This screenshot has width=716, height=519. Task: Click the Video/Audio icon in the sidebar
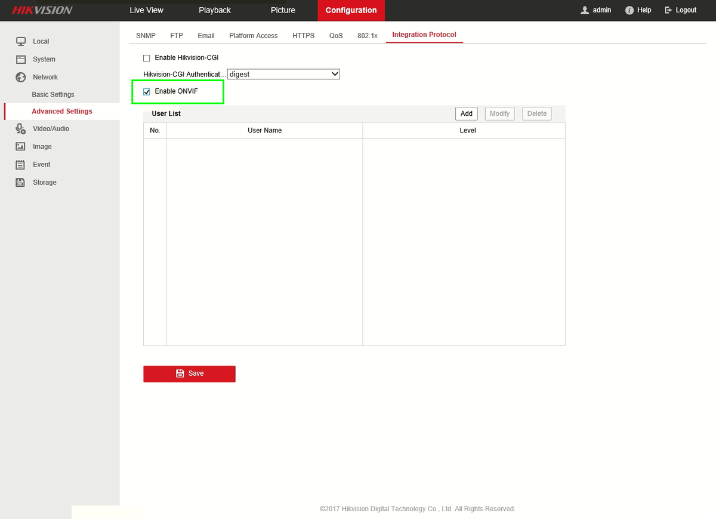tap(20, 128)
